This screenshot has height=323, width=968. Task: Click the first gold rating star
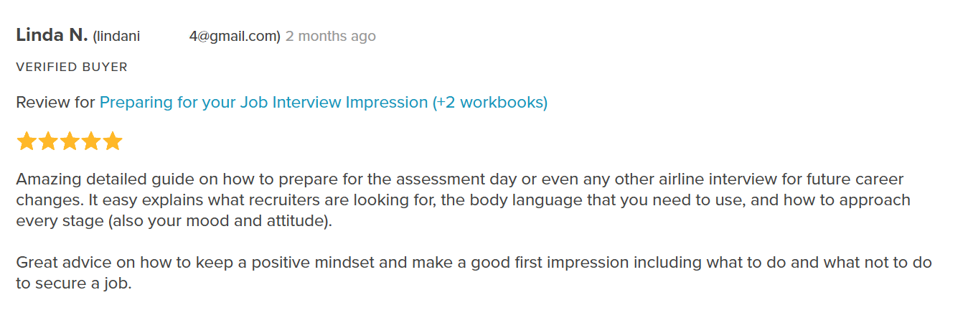coord(27,141)
